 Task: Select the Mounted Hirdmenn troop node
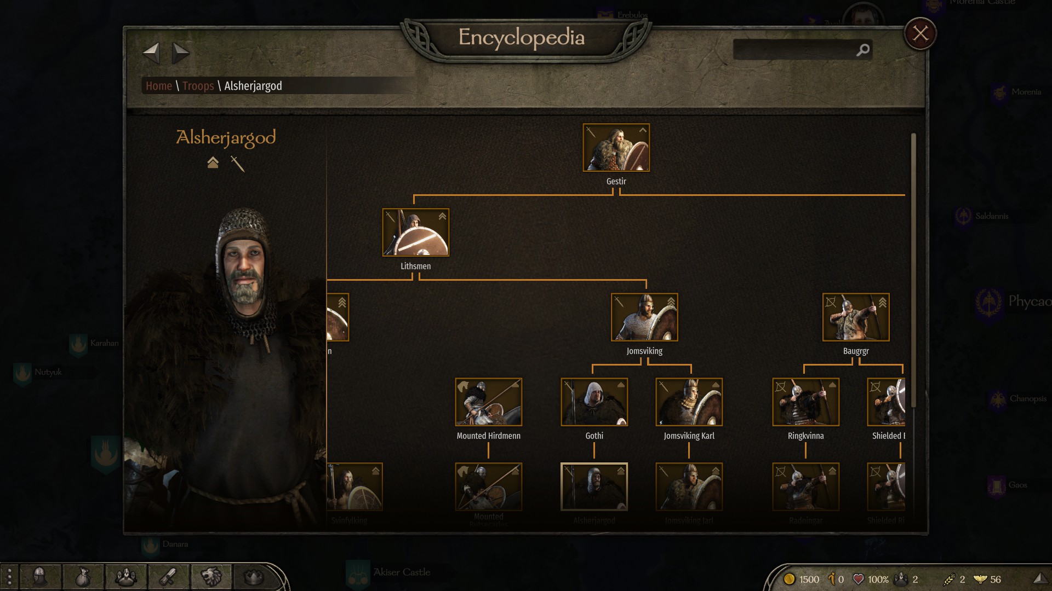tap(488, 402)
